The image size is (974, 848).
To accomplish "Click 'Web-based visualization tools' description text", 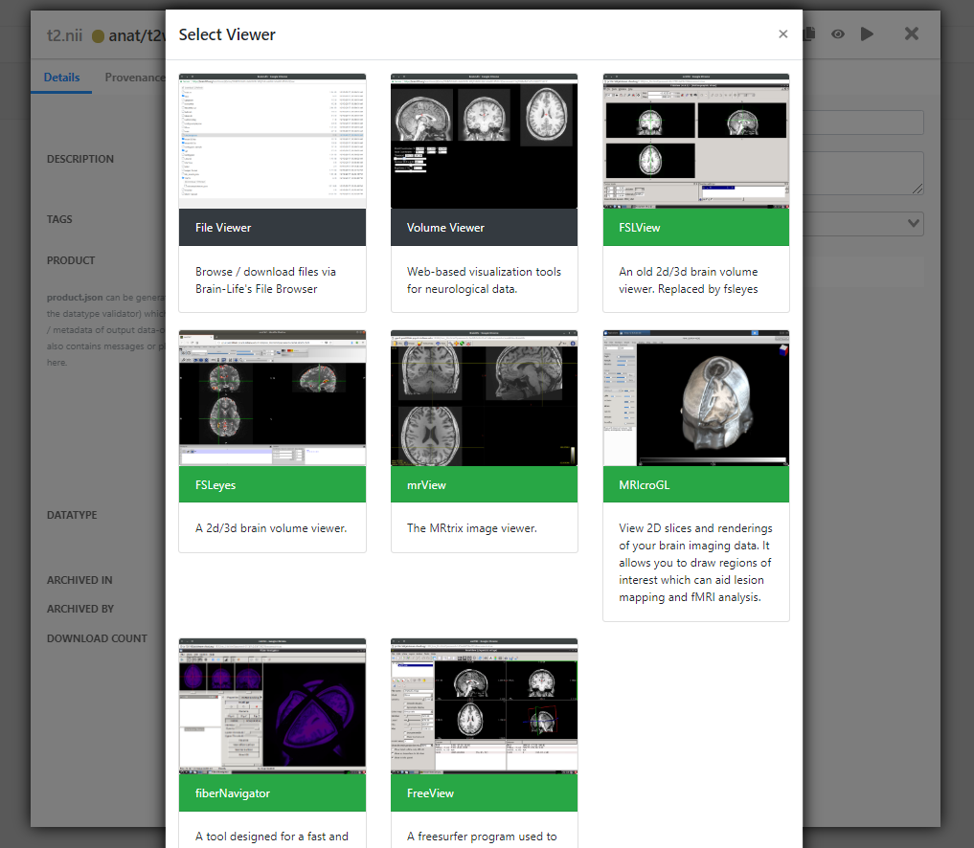I will coord(484,272).
